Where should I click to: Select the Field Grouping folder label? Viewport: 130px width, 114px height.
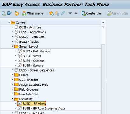coord(29,89)
